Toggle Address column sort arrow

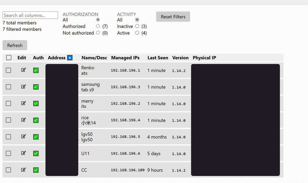(x=70, y=58)
